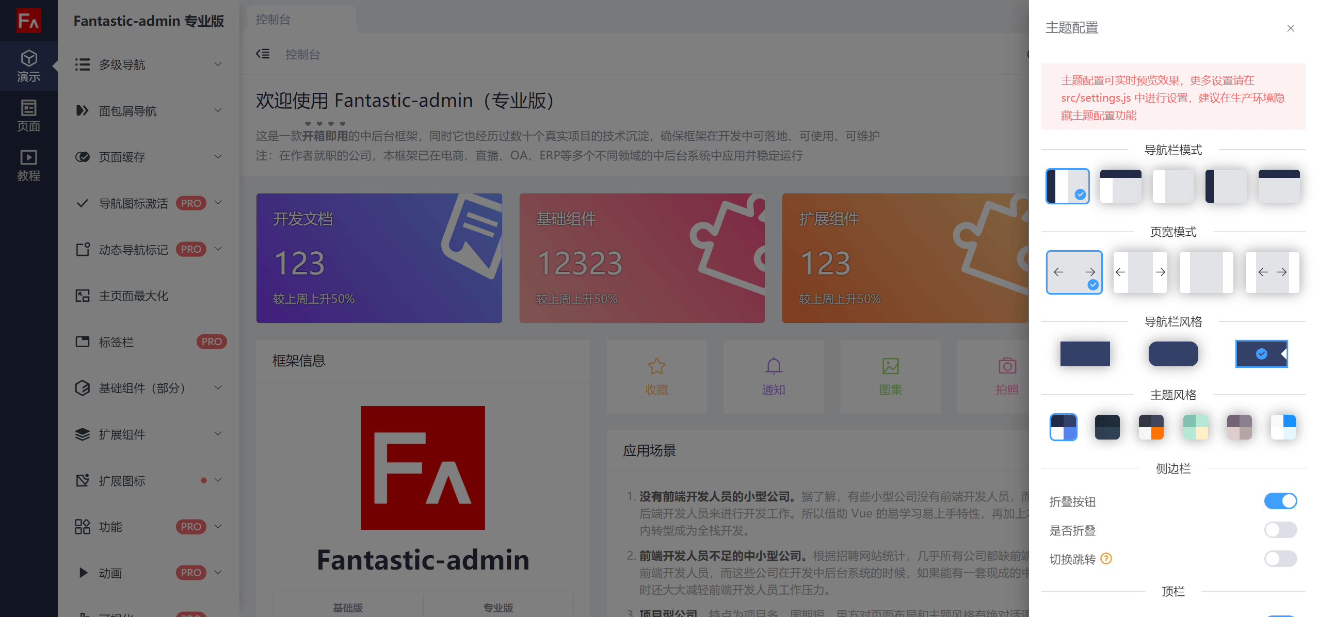Expand the 扩展图标 submenu chevron
This screenshot has width=1318, height=617.
coord(218,480)
